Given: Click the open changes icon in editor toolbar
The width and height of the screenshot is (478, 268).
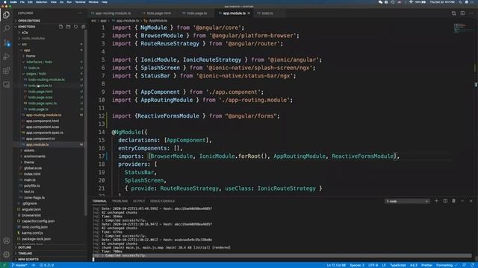Looking at the screenshot, I should click(x=454, y=13).
